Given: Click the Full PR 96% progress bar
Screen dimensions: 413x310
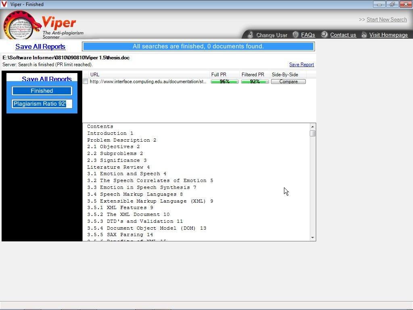Looking at the screenshot, I should pyautogui.click(x=225, y=82).
